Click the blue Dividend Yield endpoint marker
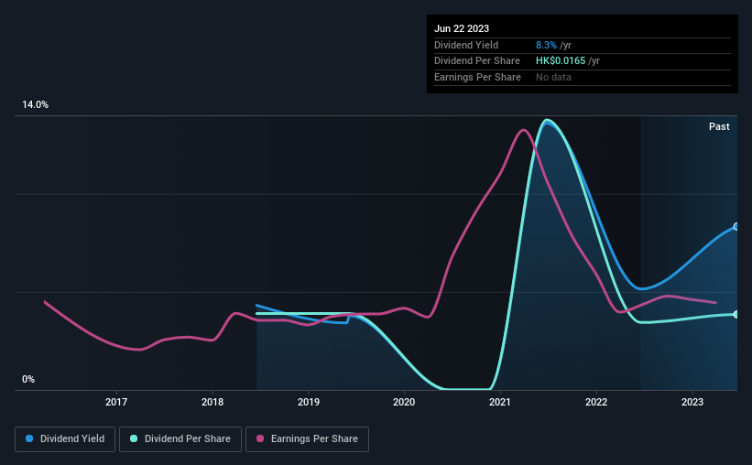This screenshot has height=465, width=752. click(x=736, y=227)
